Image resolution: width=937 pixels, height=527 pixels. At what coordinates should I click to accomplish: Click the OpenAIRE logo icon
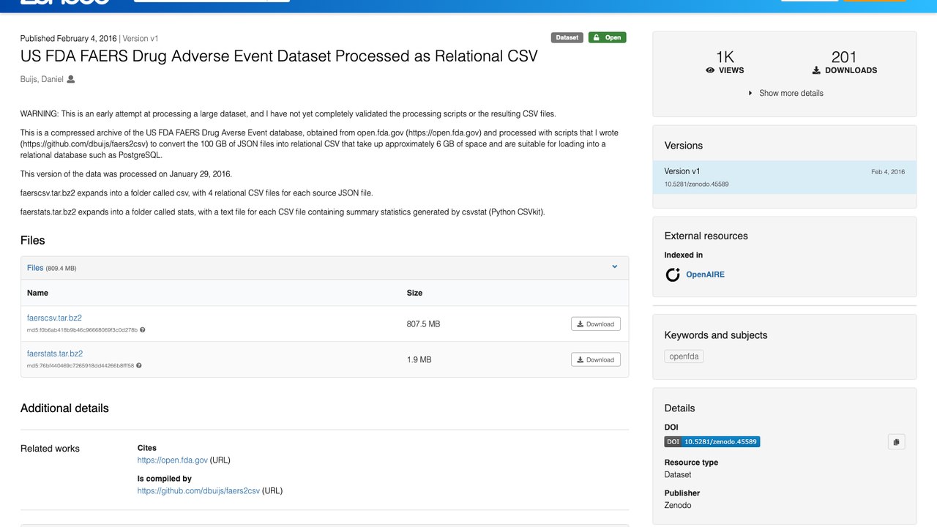[673, 274]
